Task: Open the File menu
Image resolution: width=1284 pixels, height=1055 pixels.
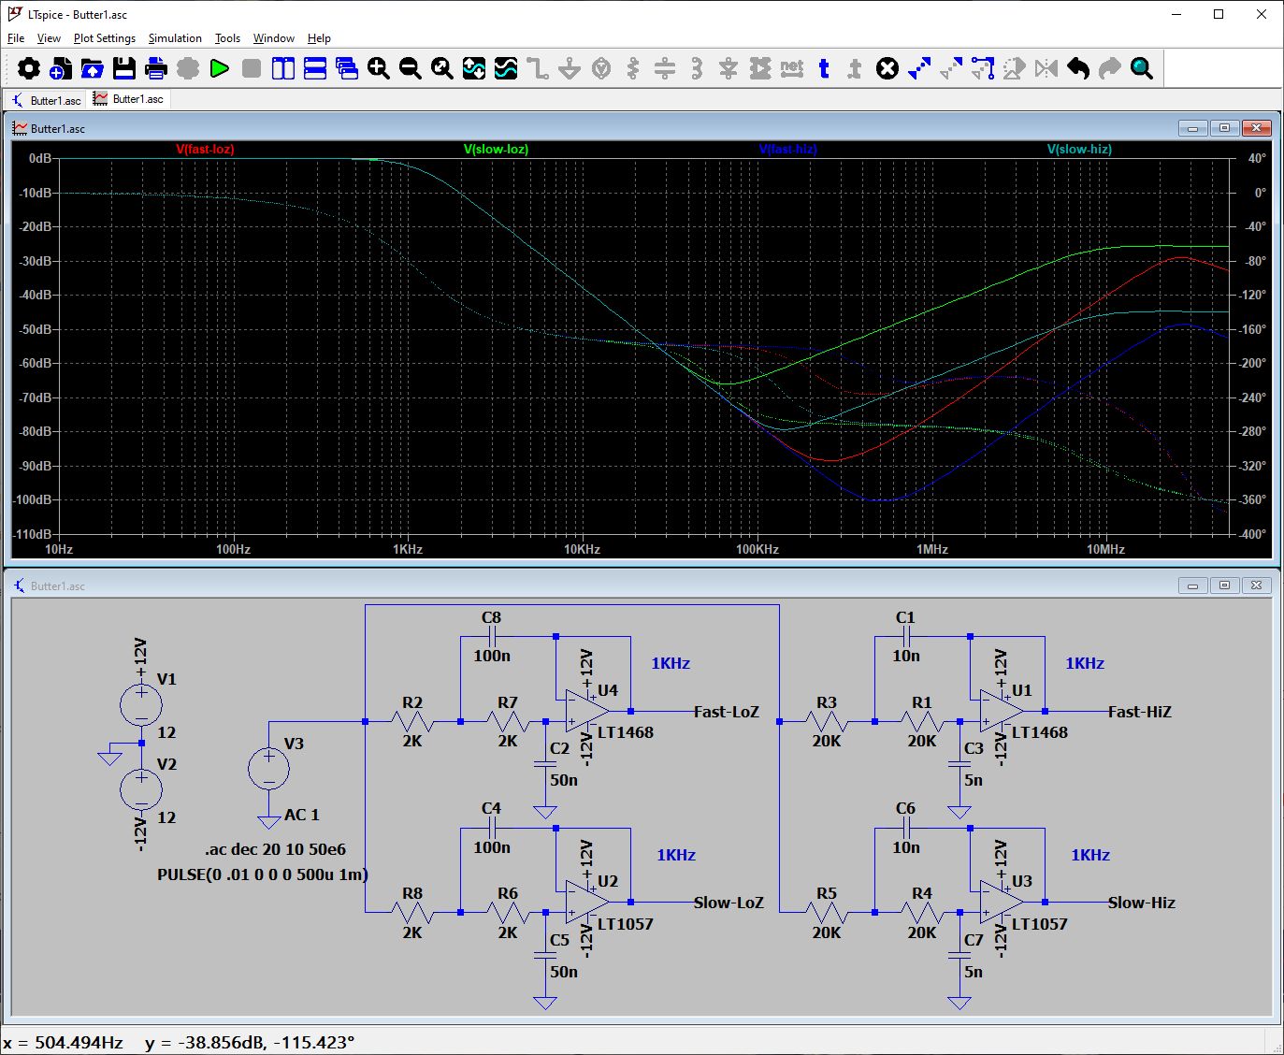Action: click(x=16, y=38)
